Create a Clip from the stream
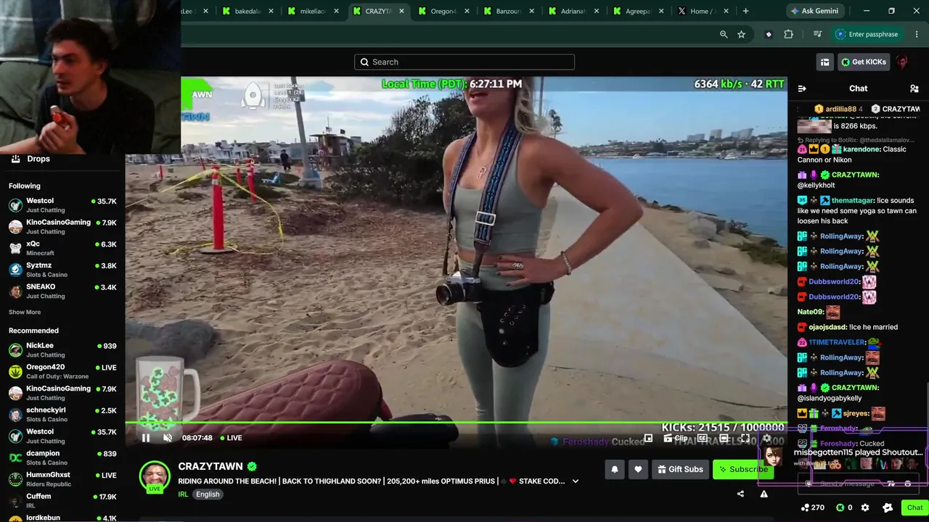This screenshot has width=929, height=522. (x=675, y=438)
